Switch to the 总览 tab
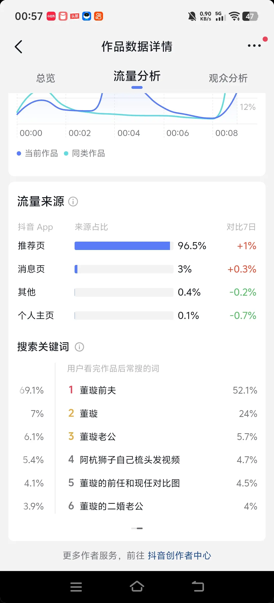Image resolution: width=274 pixels, height=603 pixels. (45, 78)
